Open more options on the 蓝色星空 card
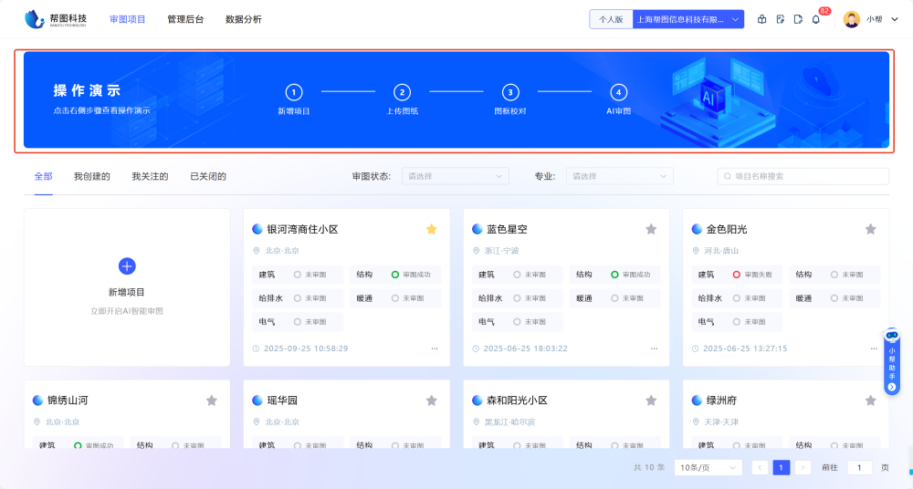This screenshot has width=913, height=489. pyautogui.click(x=654, y=349)
